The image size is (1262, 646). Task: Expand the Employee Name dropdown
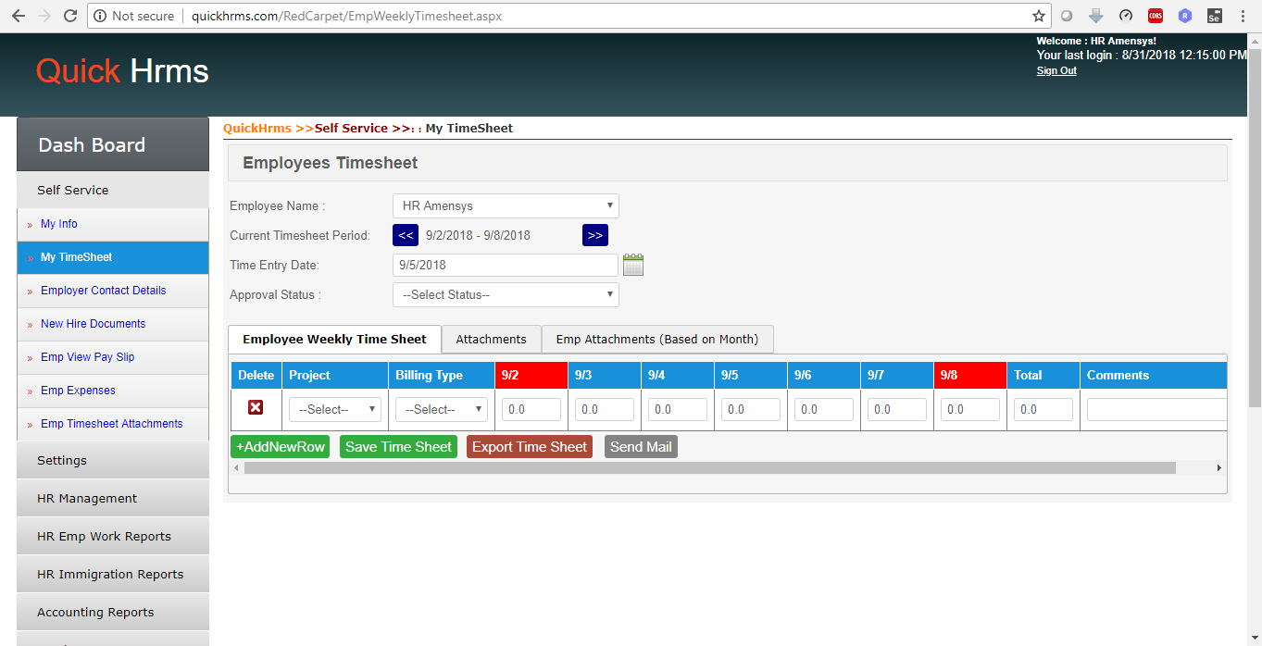(x=506, y=205)
